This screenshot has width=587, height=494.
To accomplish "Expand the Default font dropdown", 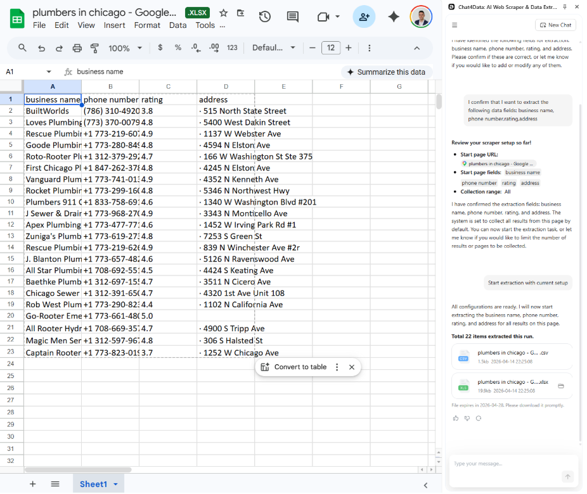I will (273, 47).
